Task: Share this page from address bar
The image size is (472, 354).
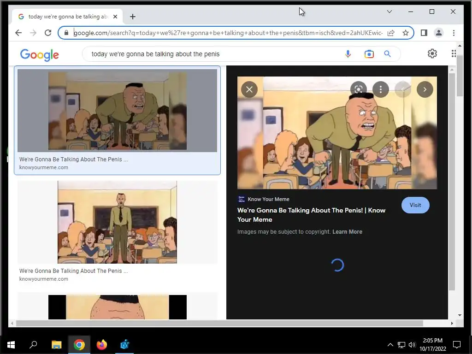Action: (x=391, y=33)
